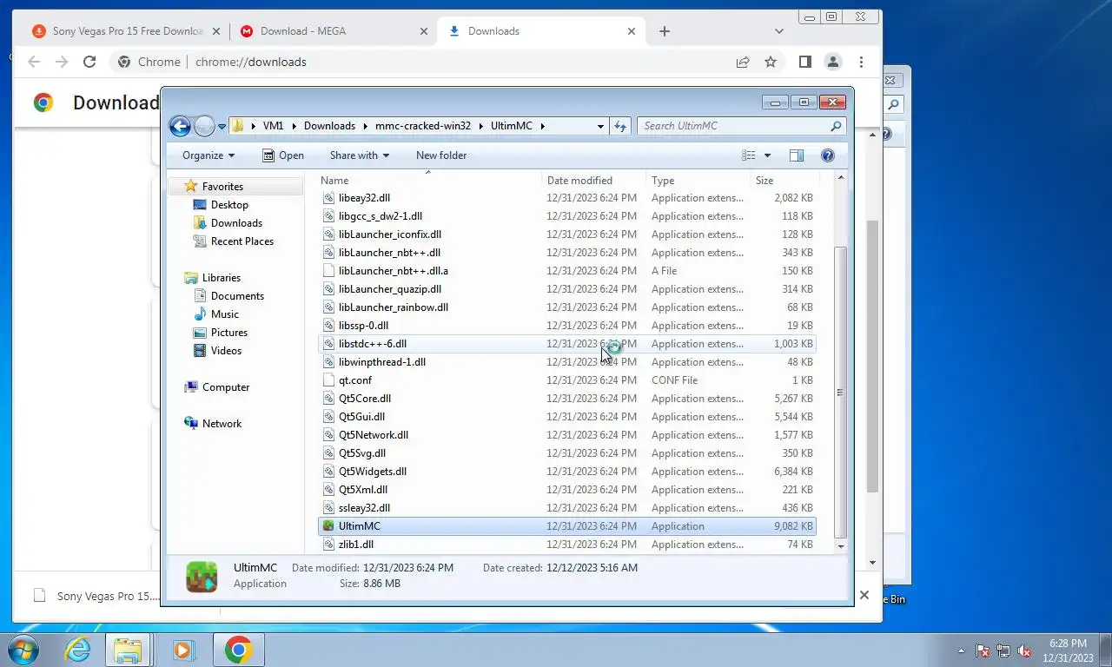1112x667 pixels.
Task: Close the Download - MEGA tab
Action: click(x=424, y=31)
